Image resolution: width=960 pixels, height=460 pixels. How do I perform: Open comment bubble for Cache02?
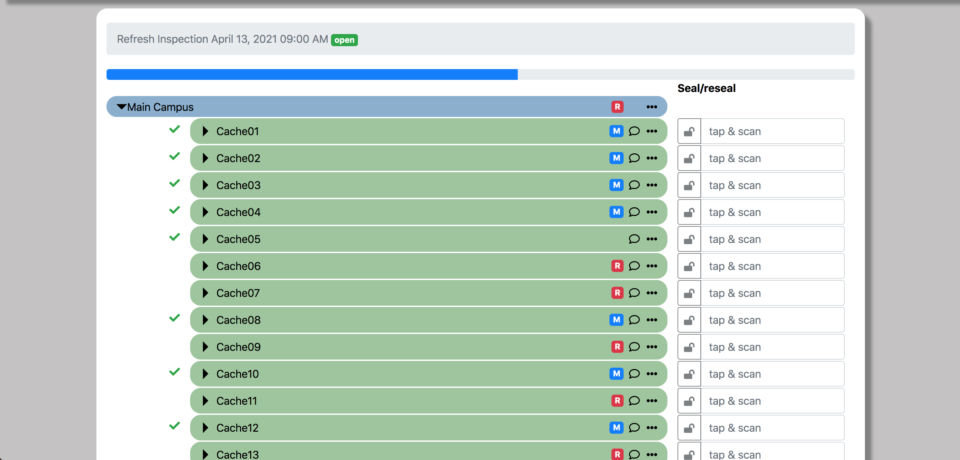click(634, 158)
